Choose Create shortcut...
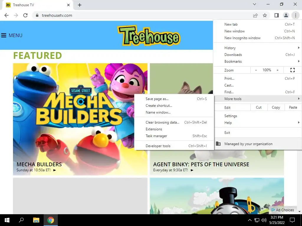Image resolution: width=302 pixels, height=226 pixels. pyautogui.click(x=174, y=106)
